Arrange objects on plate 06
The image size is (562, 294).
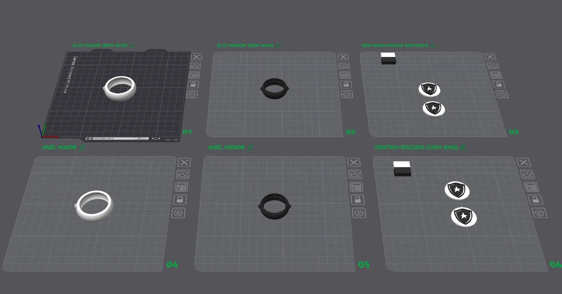click(530, 187)
